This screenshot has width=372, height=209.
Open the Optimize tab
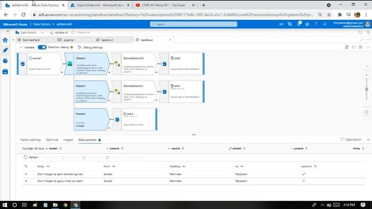pyautogui.click(x=52, y=140)
